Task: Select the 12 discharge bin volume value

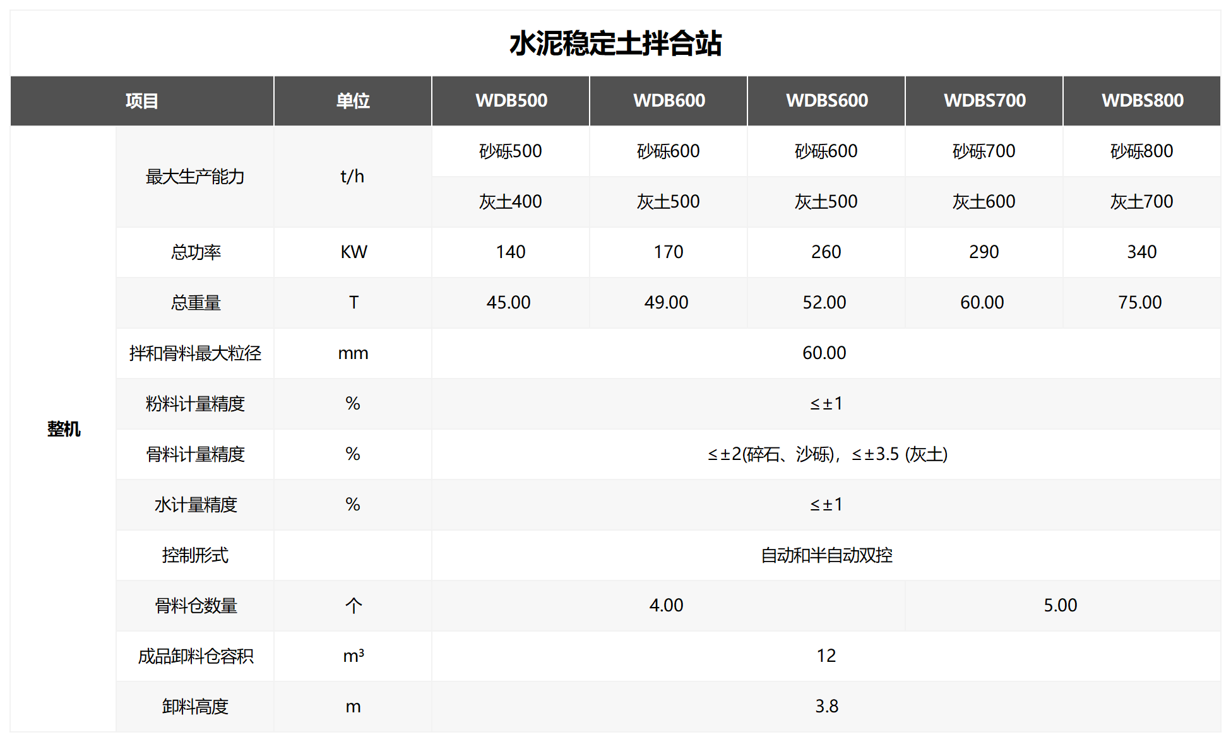Action: (x=826, y=656)
